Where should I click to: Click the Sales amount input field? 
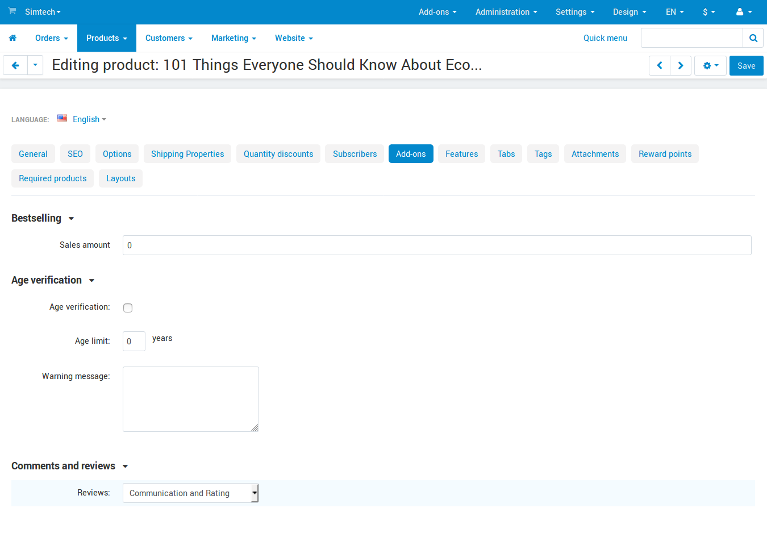(437, 245)
